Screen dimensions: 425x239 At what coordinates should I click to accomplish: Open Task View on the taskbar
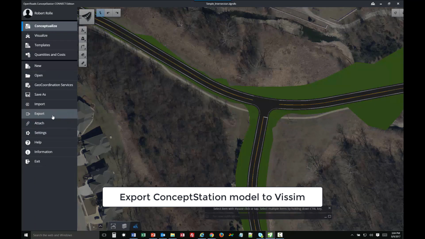[x=104, y=235]
